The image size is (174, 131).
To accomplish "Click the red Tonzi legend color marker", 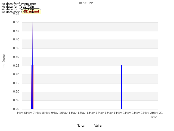I will coord(73,126).
